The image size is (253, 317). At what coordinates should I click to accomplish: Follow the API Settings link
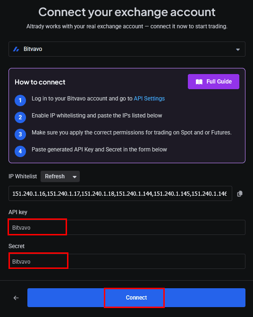(x=149, y=99)
